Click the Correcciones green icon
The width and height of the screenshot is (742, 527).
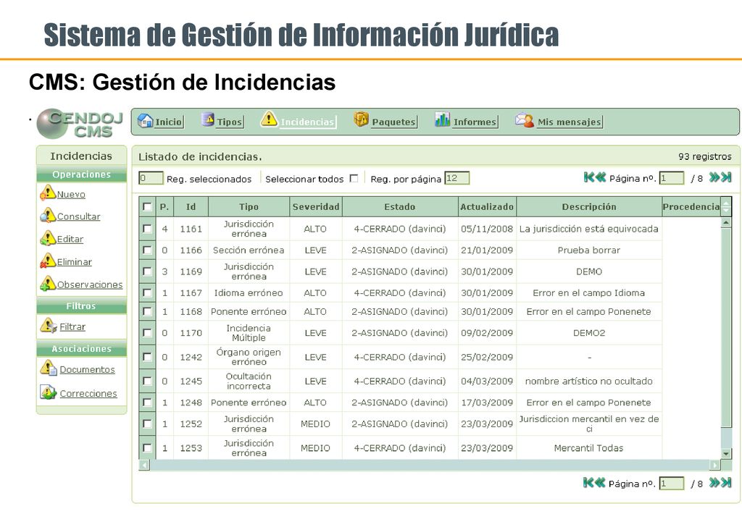click(49, 392)
